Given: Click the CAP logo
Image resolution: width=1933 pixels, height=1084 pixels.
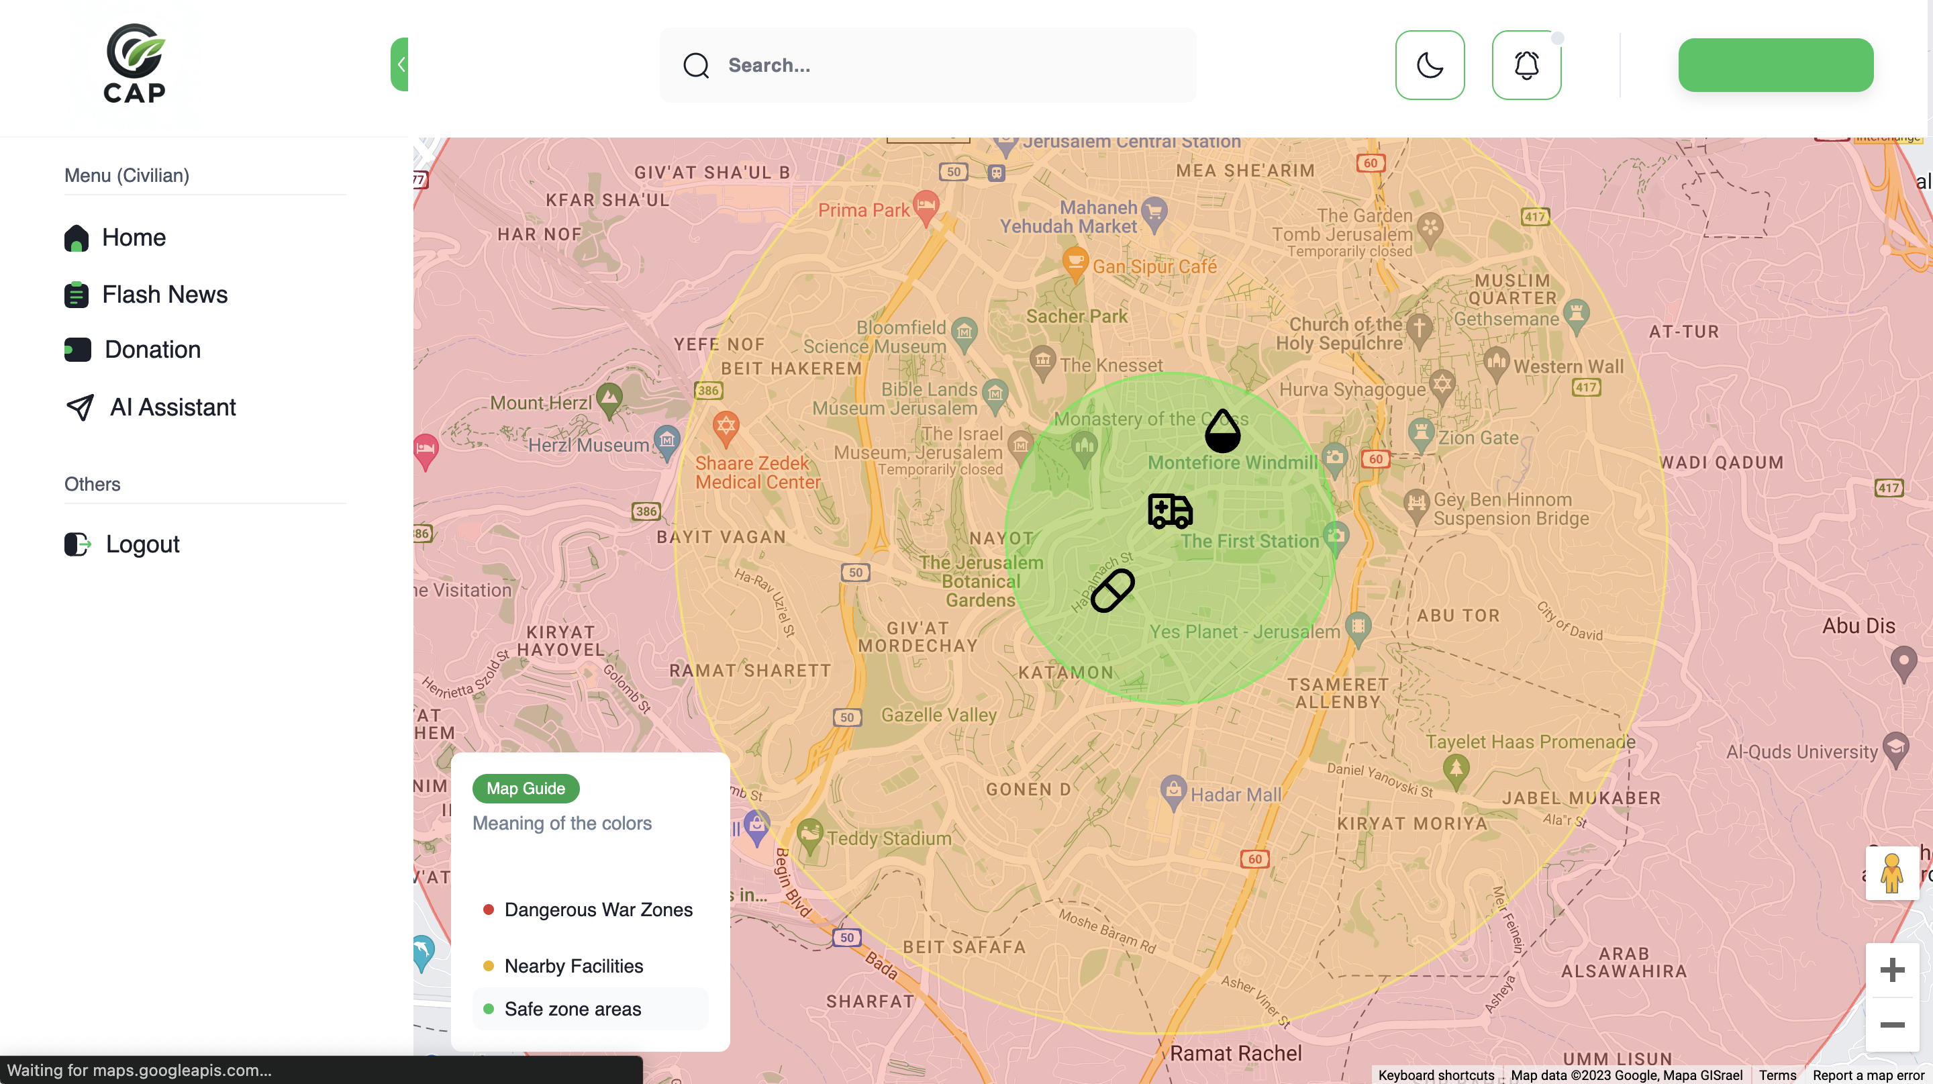Looking at the screenshot, I should (x=135, y=64).
